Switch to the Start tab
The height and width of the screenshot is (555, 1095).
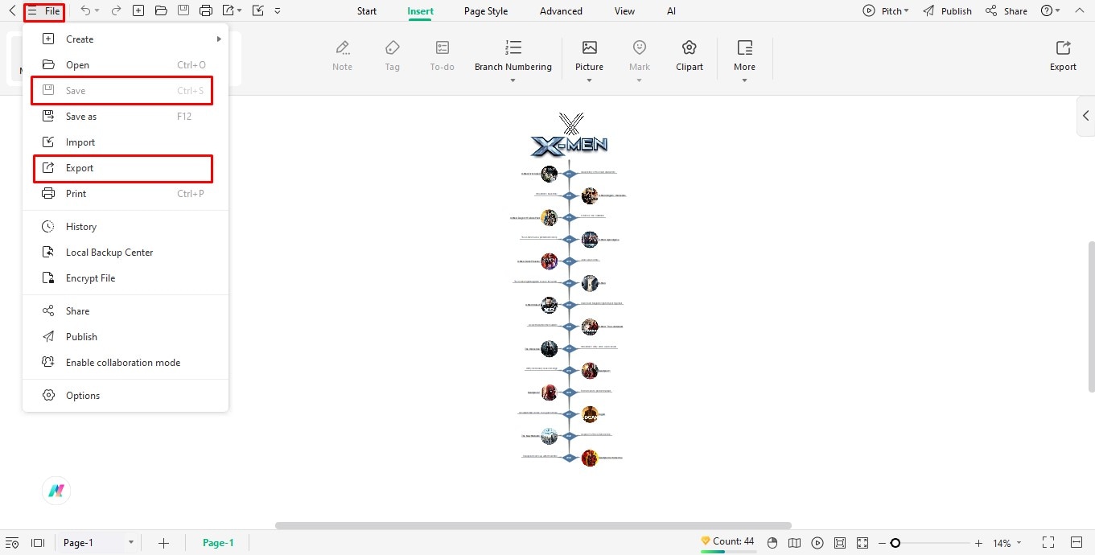(x=367, y=11)
